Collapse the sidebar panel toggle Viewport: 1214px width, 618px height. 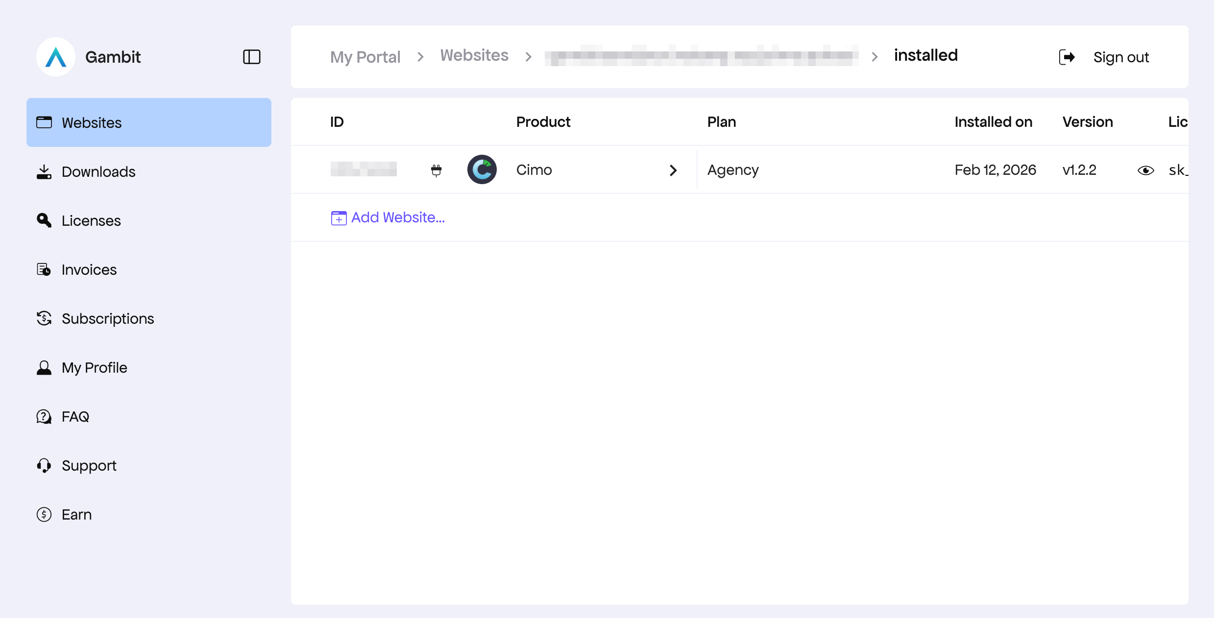point(251,57)
